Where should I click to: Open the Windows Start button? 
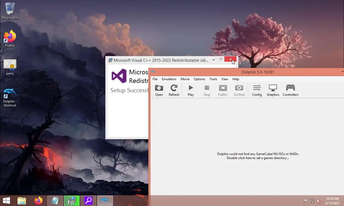pos(6,200)
